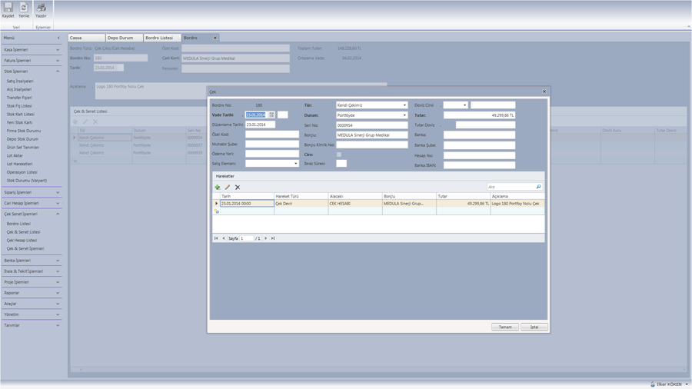The image size is (692, 389).
Task: Click the Yazdır printer icon
Action: (41, 8)
